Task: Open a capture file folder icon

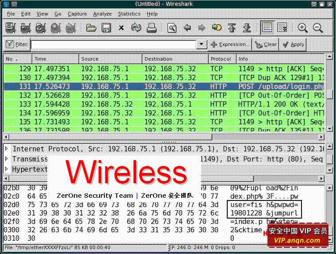Action: (91, 28)
